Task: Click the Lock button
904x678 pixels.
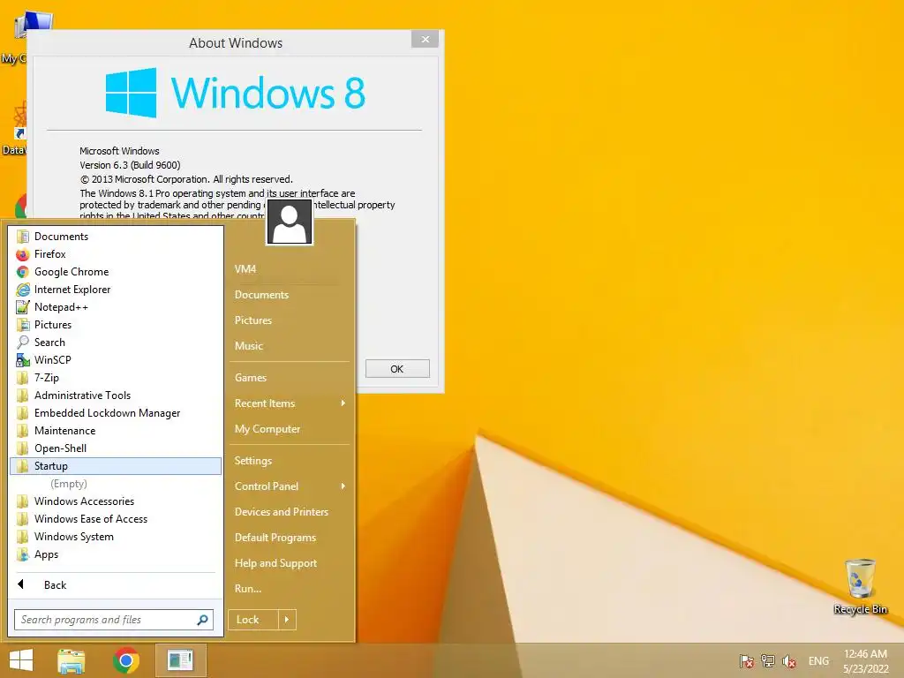Action: coord(253,620)
